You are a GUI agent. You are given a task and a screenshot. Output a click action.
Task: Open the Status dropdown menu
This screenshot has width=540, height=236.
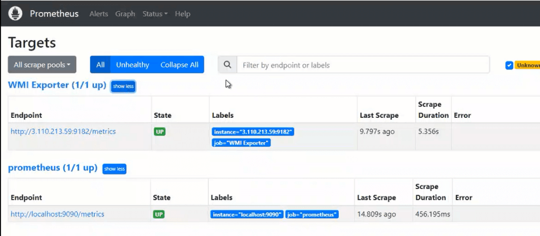point(155,14)
